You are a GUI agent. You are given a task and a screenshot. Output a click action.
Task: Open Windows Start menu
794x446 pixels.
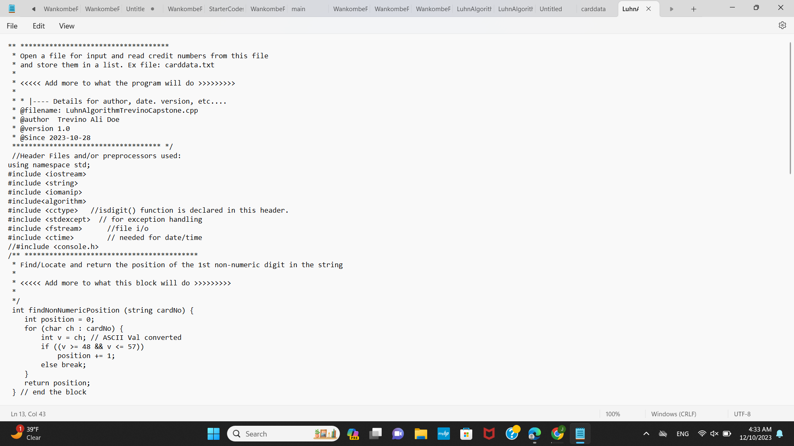[x=213, y=434]
